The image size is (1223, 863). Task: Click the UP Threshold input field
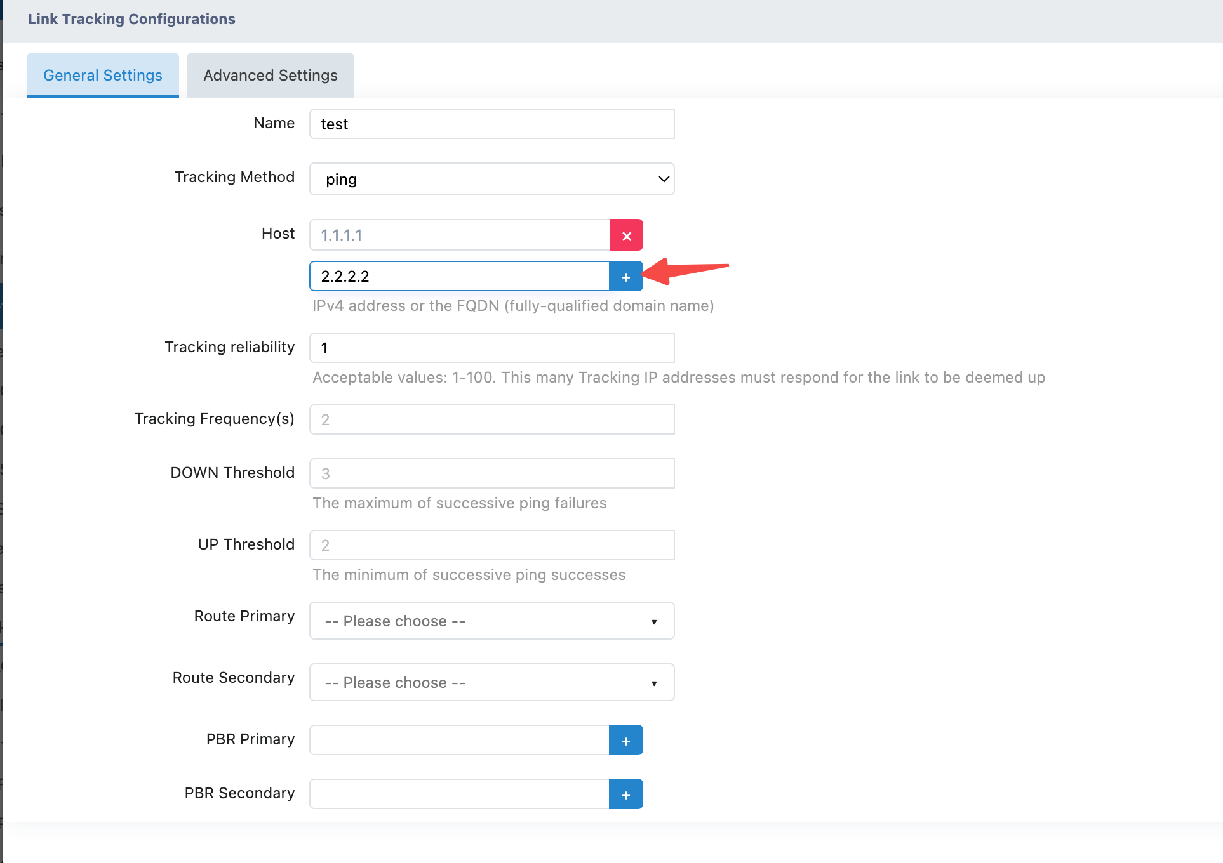coord(491,546)
